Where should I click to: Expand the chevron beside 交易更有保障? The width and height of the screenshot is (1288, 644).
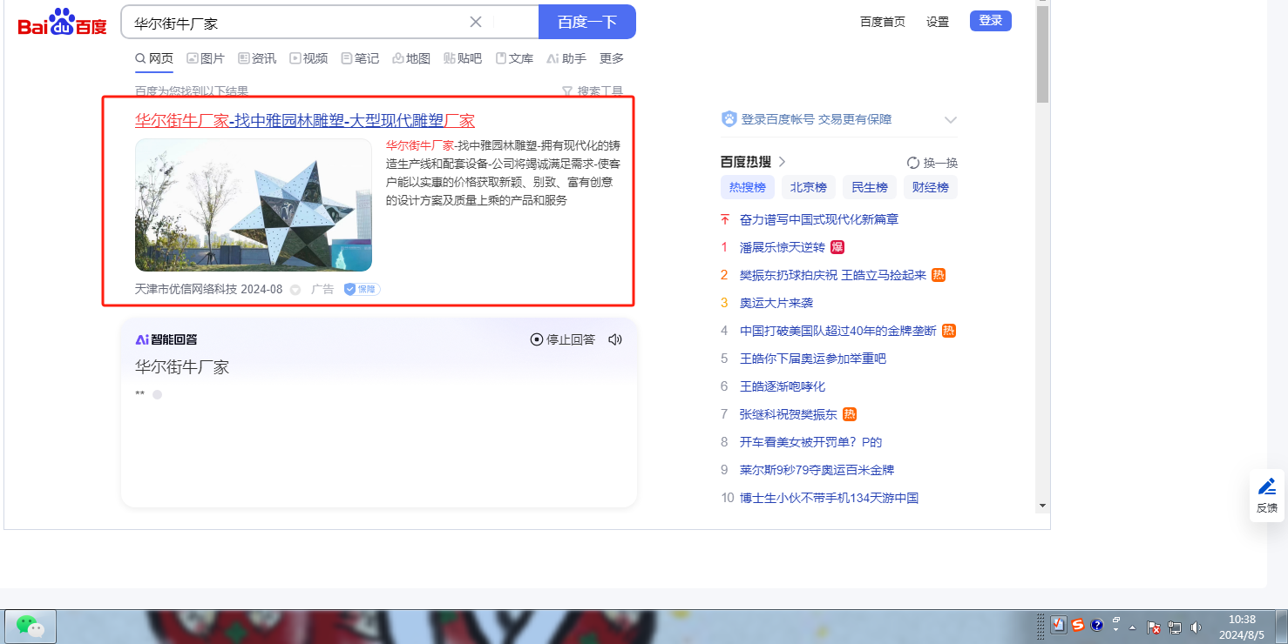(x=951, y=120)
